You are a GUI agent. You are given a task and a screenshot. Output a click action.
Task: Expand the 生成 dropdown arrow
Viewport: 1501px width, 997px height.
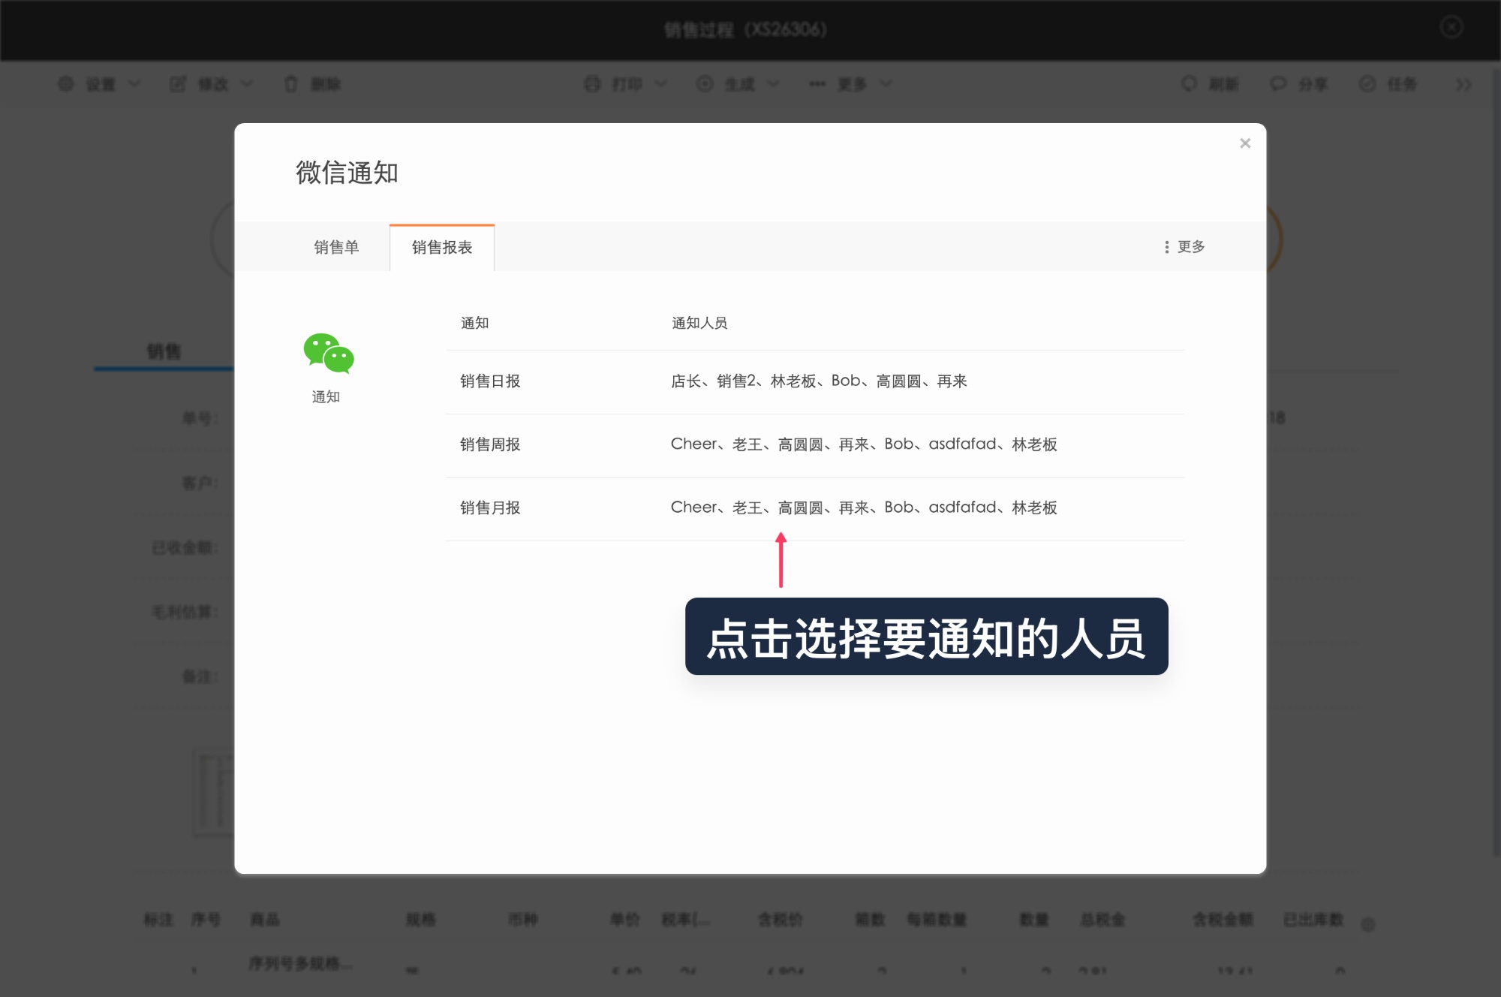pyautogui.click(x=774, y=84)
